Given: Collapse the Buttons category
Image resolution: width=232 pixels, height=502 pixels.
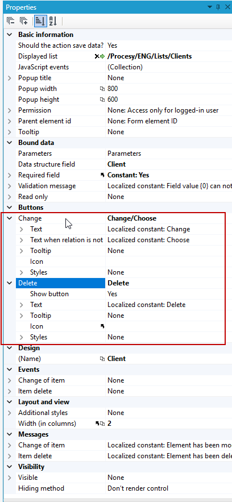Looking at the screenshot, I should pos(10,208).
